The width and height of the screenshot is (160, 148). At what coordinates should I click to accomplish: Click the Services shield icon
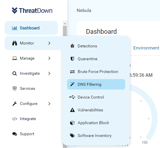[x=15, y=88]
